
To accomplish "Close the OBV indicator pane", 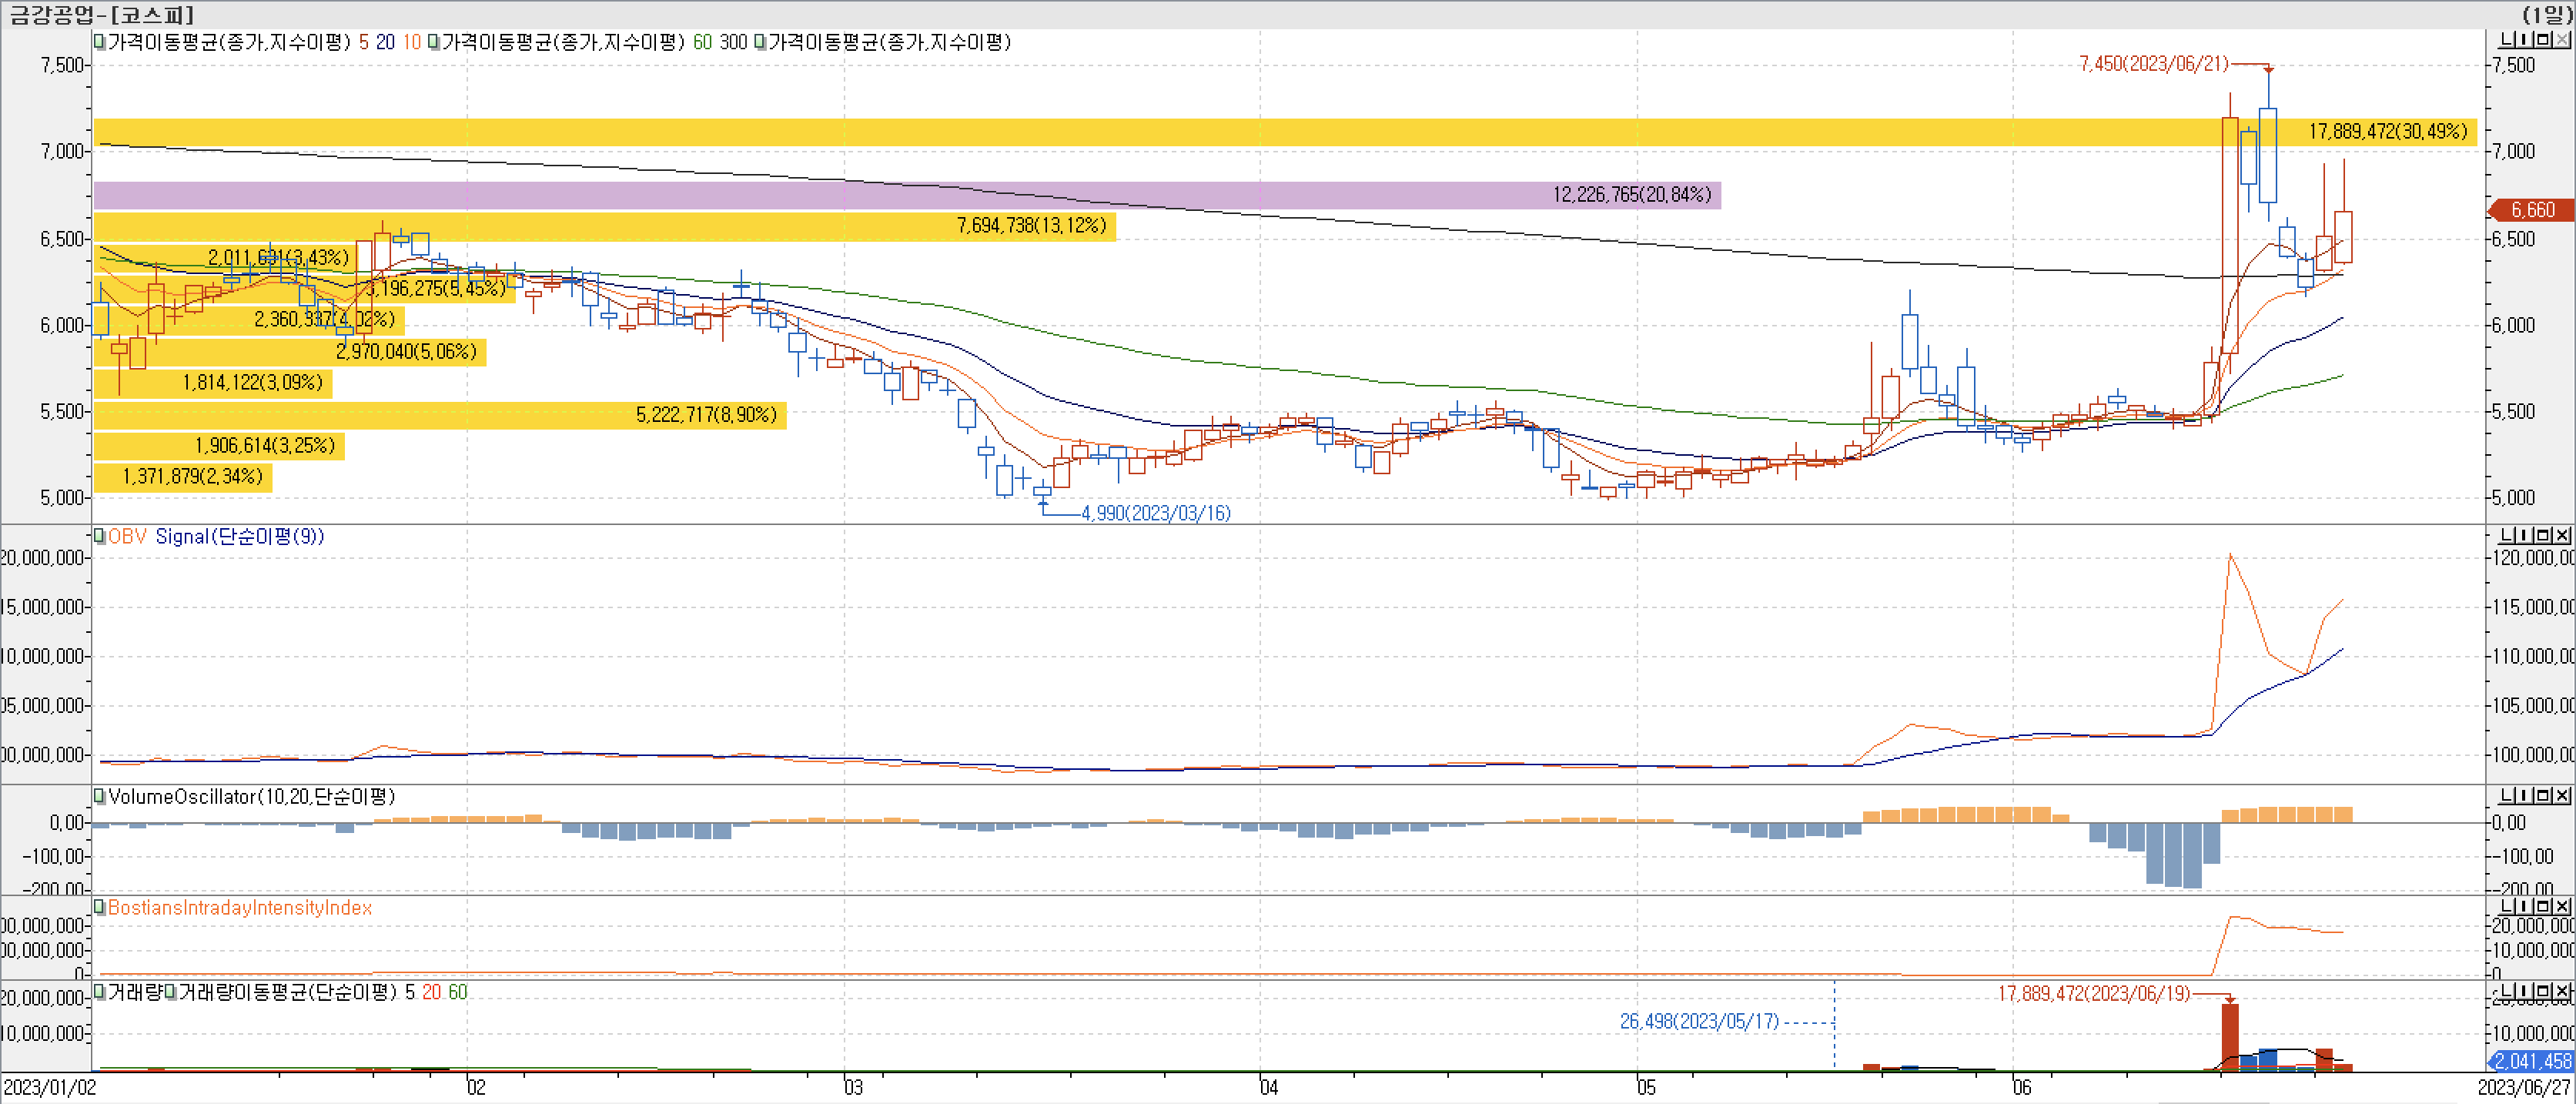I will pyautogui.click(x=2562, y=536).
